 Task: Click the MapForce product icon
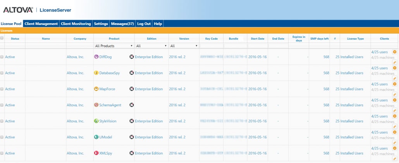[96, 89]
